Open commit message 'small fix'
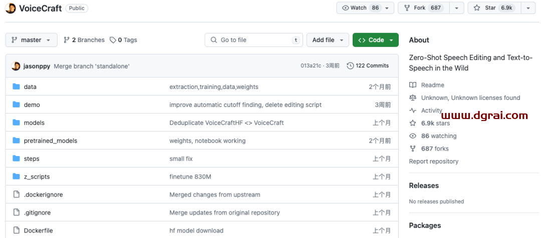This screenshot has width=541, height=238. [x=181, y=158]
